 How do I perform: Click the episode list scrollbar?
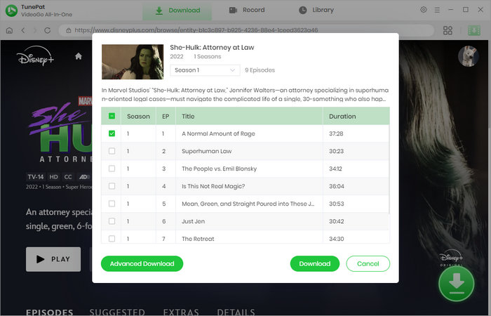389,169
